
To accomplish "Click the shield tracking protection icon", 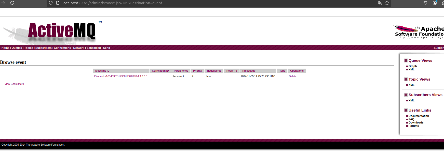I will (x=51, y=3).
